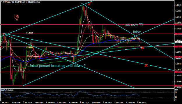Click the 1.52740 price scale value
182x104 pixels.
click(178, 76)
